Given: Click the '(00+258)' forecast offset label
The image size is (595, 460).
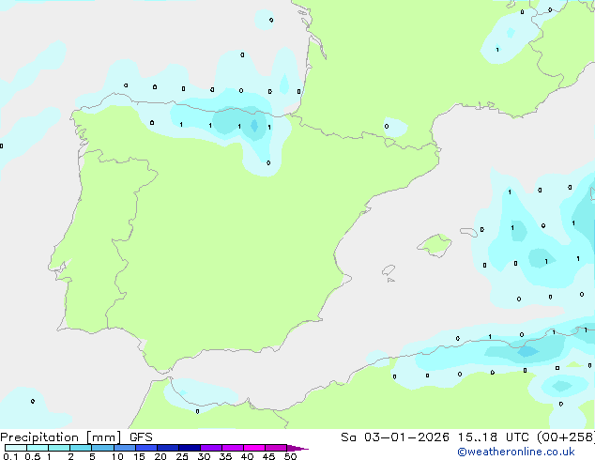Looking at the screenshot, I should (x=566, y=437).
